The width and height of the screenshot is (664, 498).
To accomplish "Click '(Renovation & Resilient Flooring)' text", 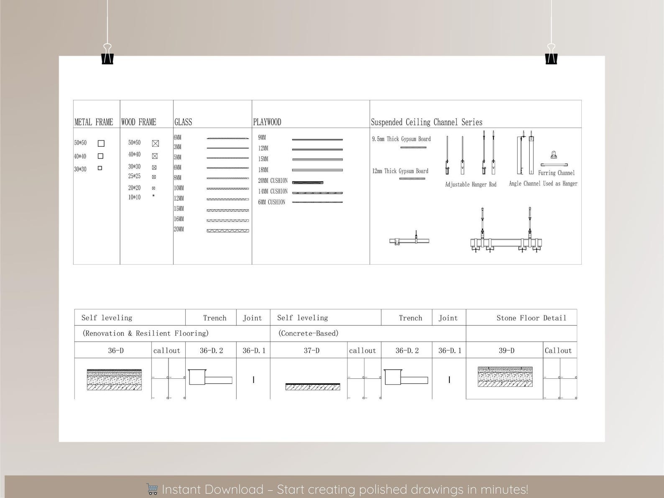I will (146, 333).
